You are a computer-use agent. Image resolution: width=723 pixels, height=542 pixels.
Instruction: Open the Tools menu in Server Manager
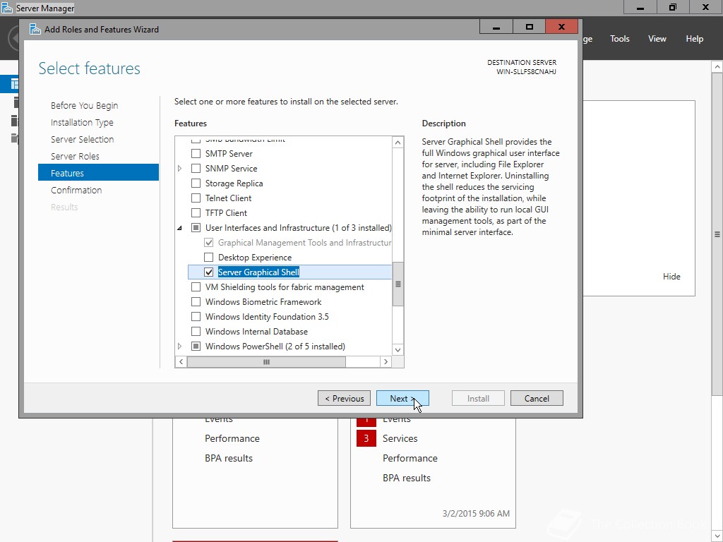click(620, 39)
